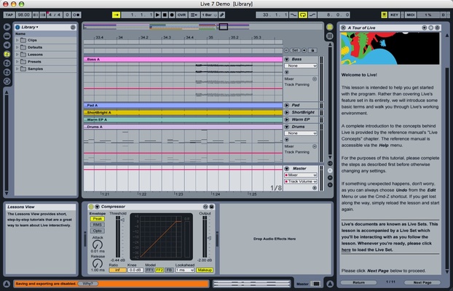Click the Play button in transport
The height and width of the screenshot is (291, 453).
(x=157, y=15)
